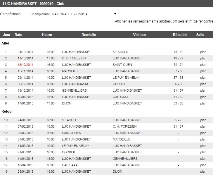Select the red date 18/10/2014
The width and height of the screenshot is (213, 175).
coord(25,65)
